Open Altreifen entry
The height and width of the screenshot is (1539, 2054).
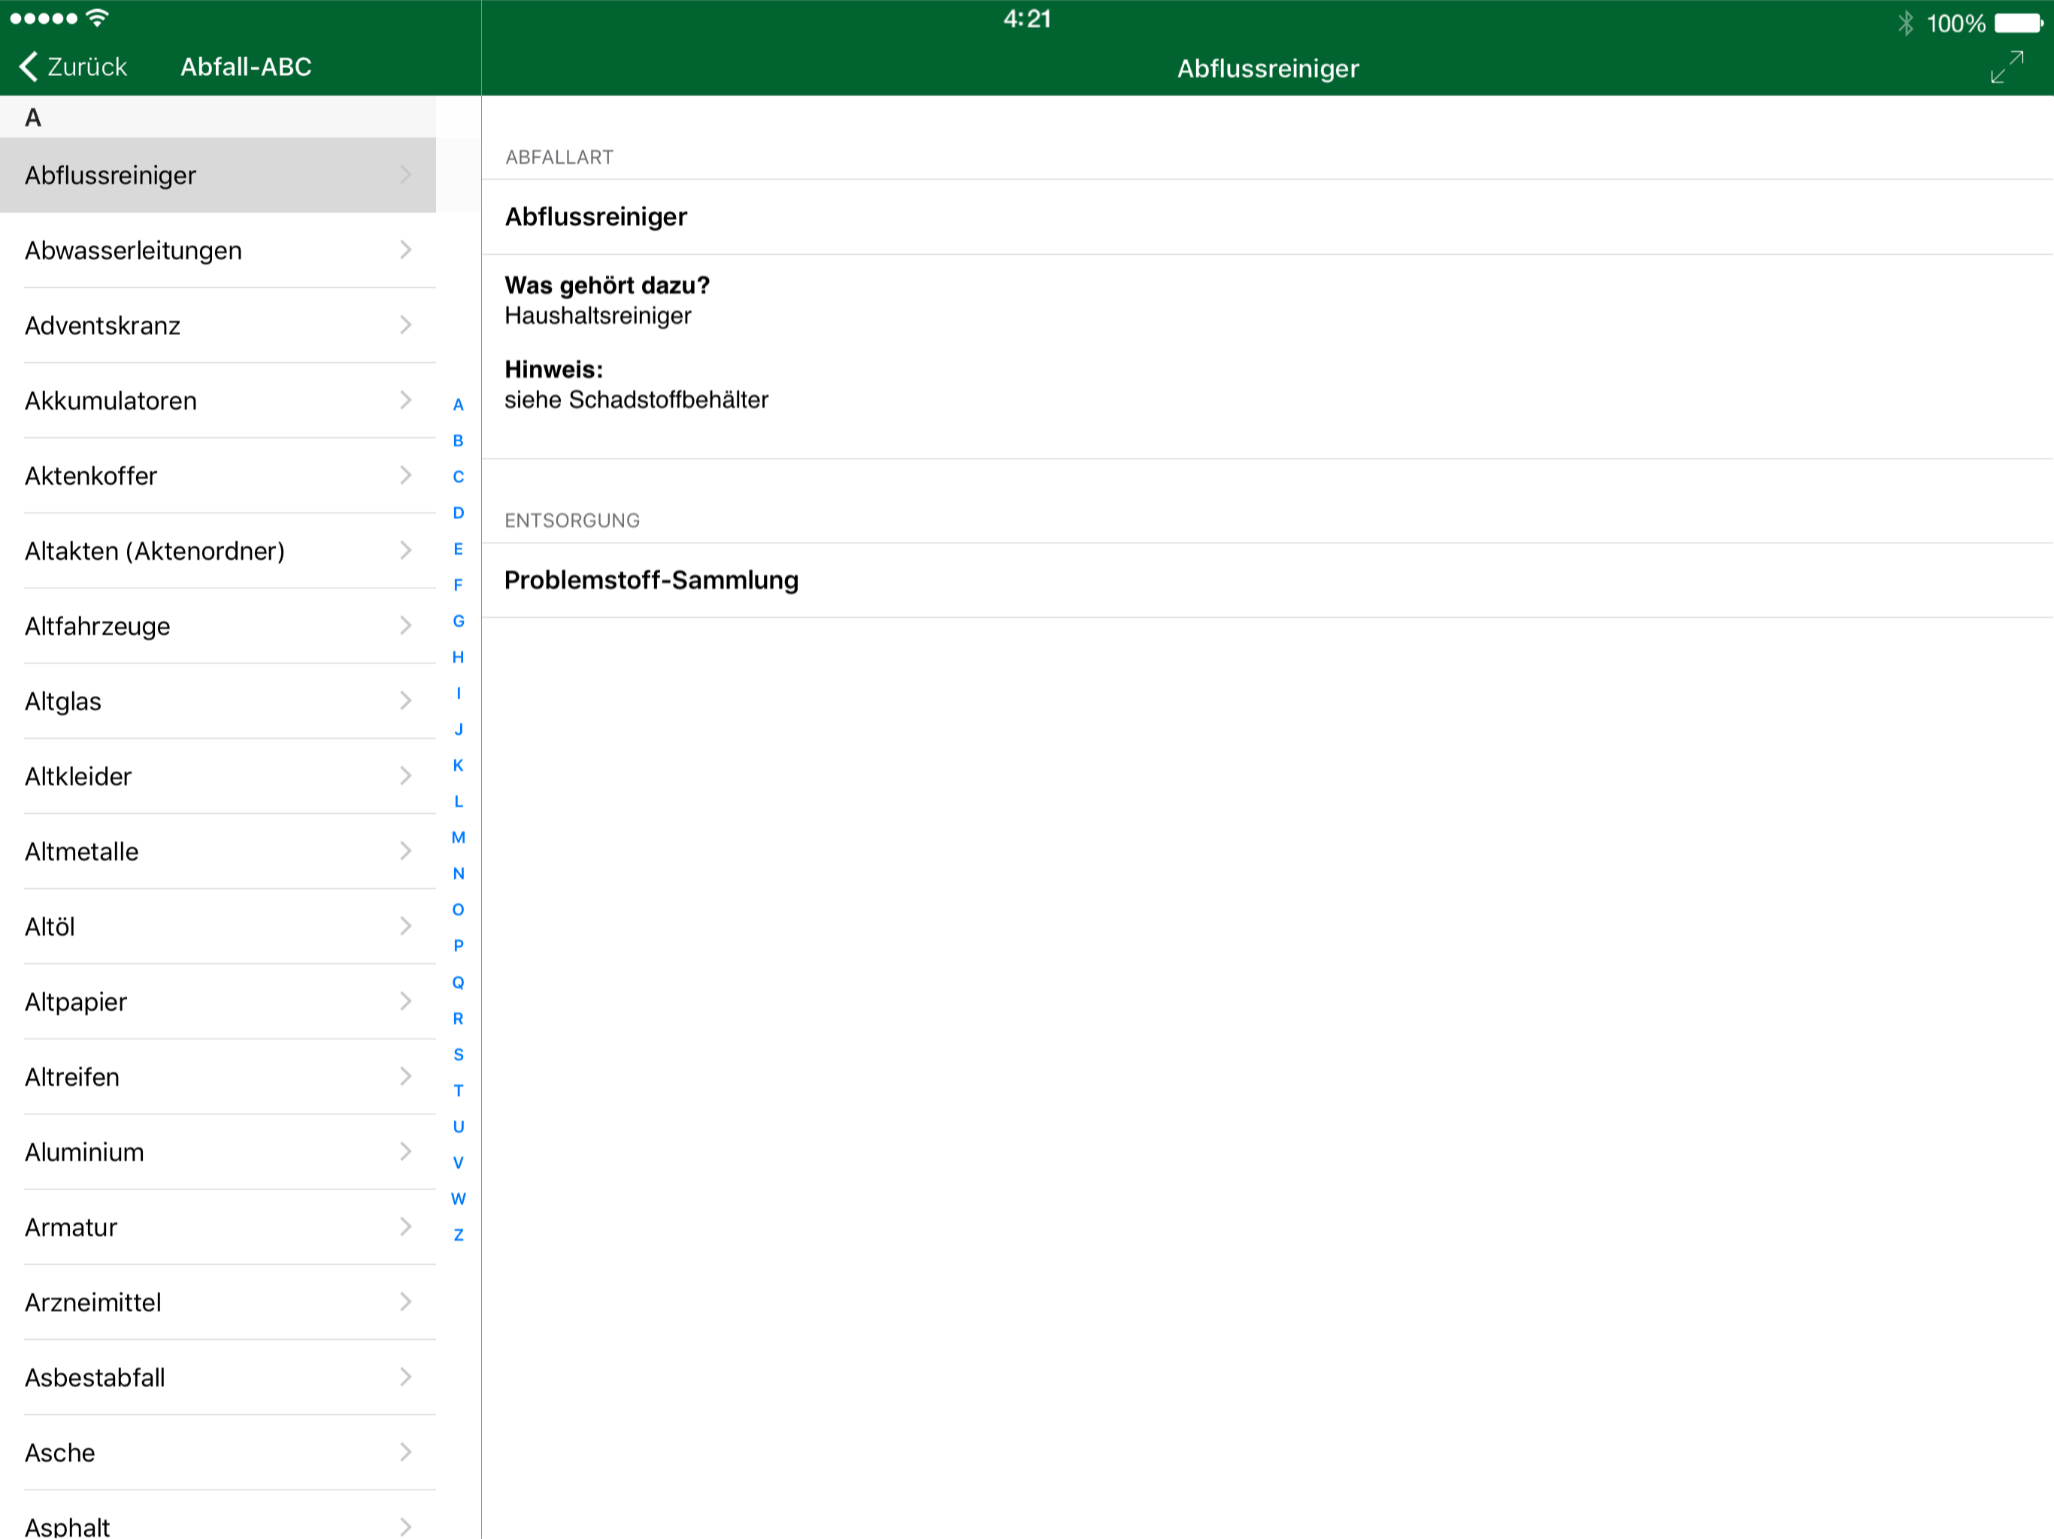click(217, 1078)
